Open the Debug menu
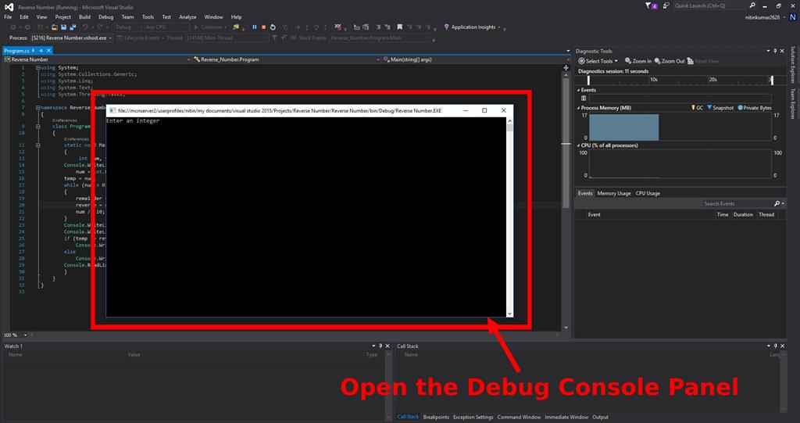Screen dimensions: 800x423 [x=105, y=17]
